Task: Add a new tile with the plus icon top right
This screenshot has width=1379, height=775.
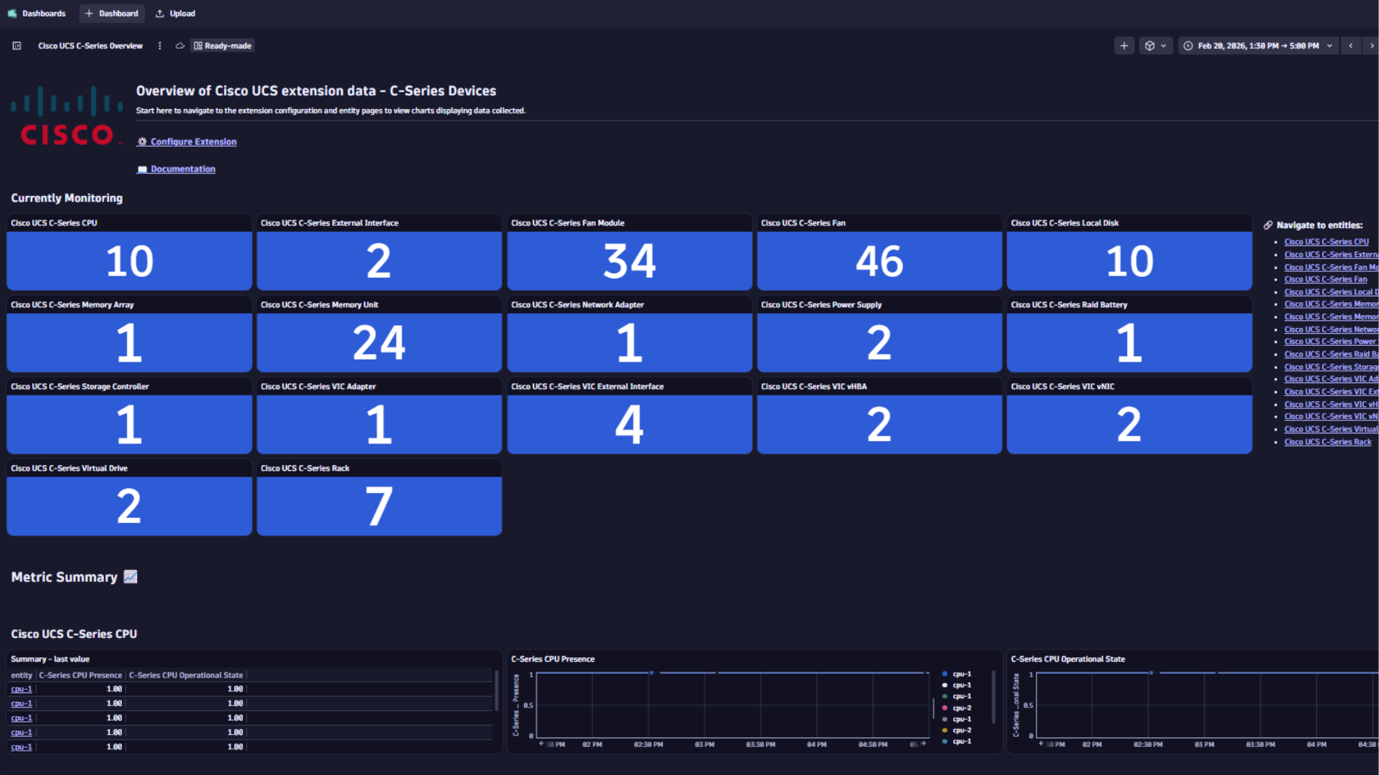Action: pyautogui.click(x=1124, y=45)
